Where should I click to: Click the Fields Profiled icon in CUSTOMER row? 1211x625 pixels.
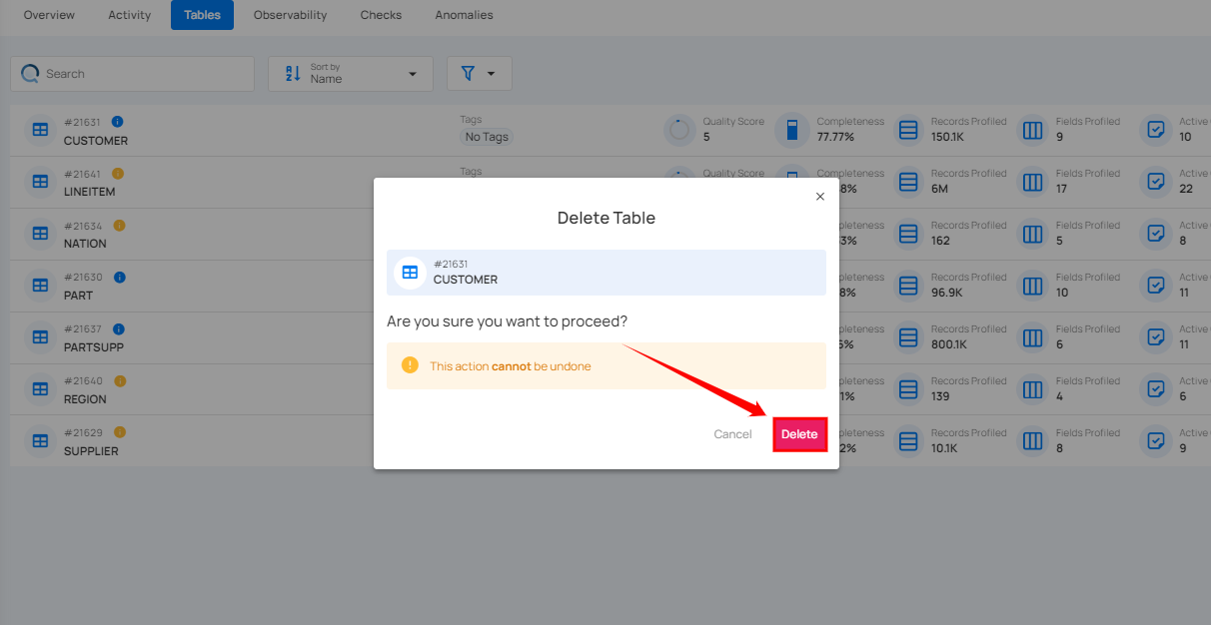pos(1033,130)
